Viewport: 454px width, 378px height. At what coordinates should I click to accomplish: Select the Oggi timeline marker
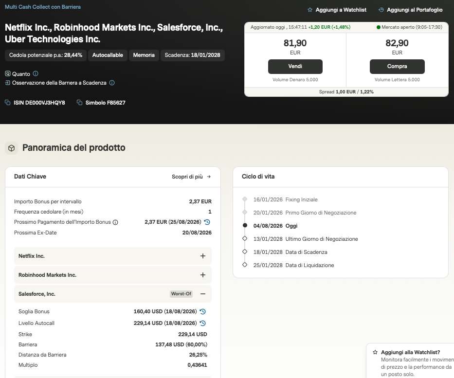click(x=245, y=225)
